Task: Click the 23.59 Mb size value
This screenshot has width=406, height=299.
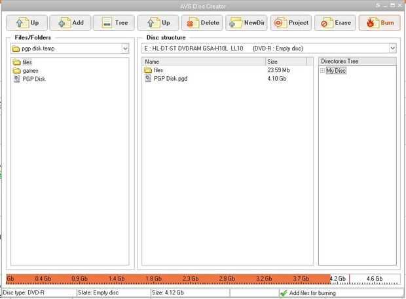Action: pyautogui.click(x=278, y=70)
